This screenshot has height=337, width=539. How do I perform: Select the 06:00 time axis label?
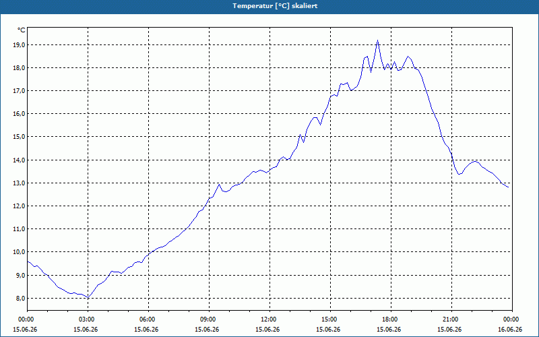pos(148,319)
